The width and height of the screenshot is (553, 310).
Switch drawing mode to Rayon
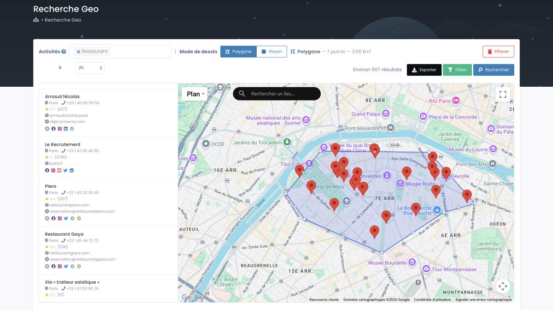tap(271, 52)
